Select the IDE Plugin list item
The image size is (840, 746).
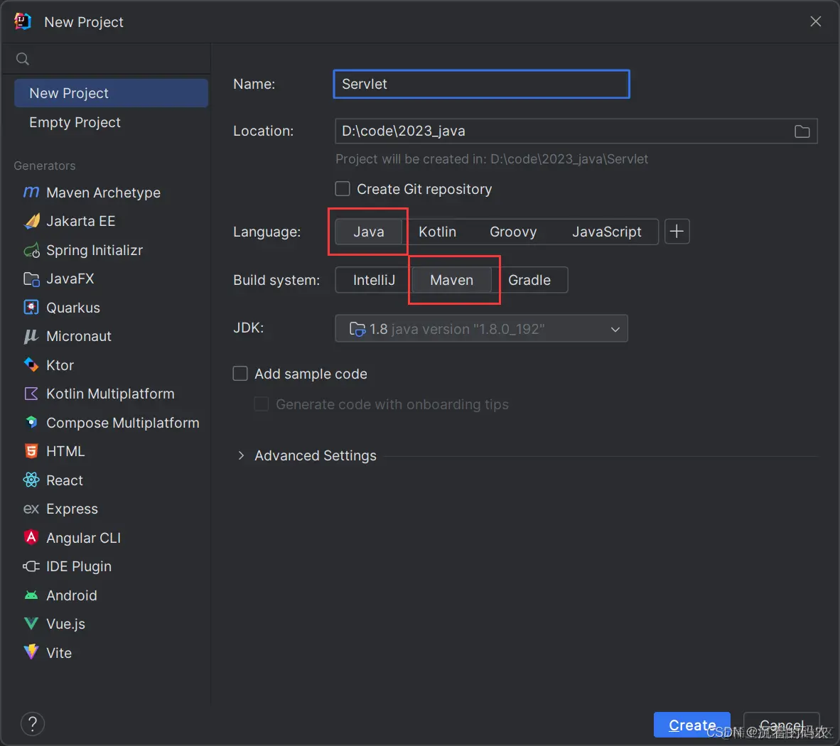point(111,566)
